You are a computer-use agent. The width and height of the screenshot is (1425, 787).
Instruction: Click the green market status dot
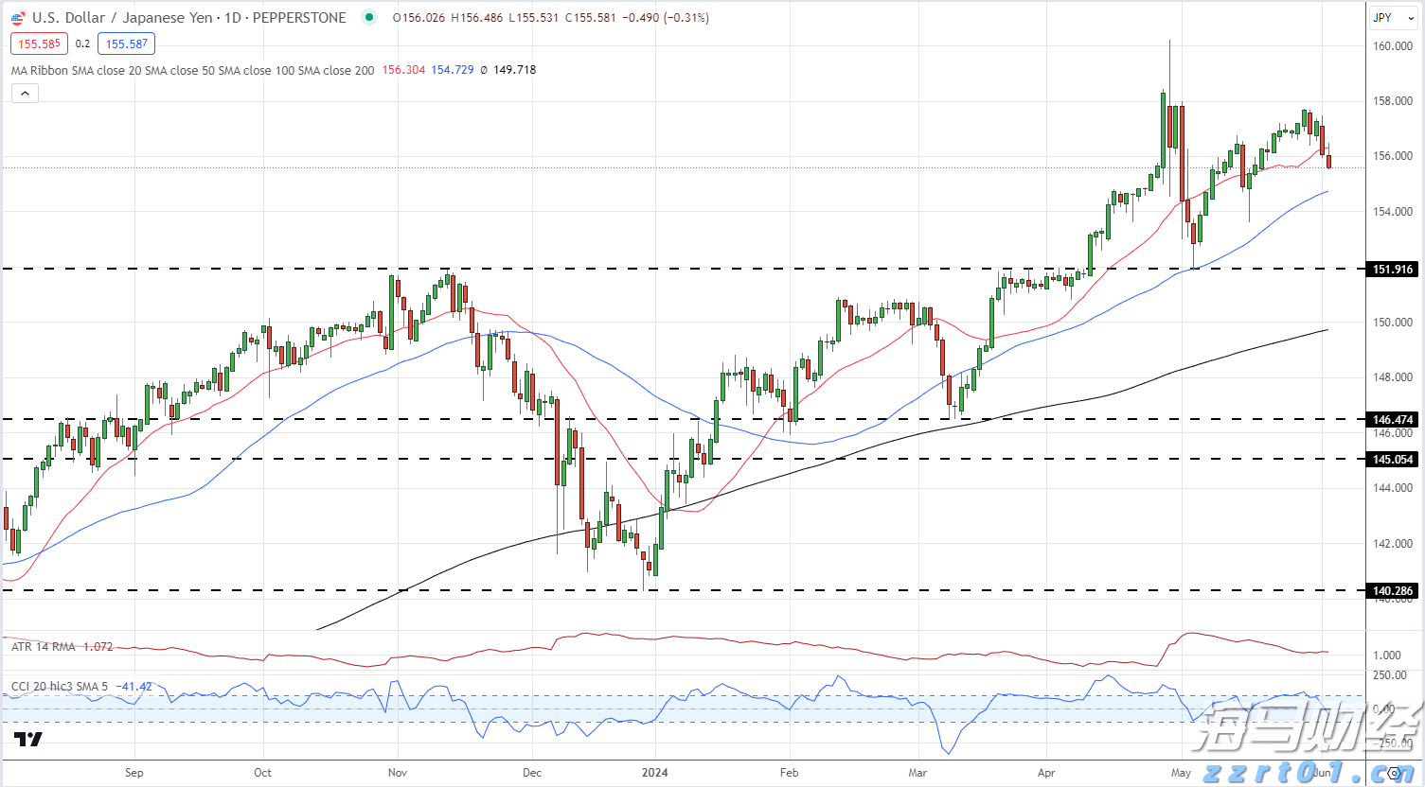(x=369, y=17)
